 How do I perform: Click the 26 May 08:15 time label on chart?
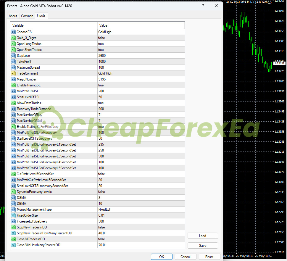(x=245, y=256)
